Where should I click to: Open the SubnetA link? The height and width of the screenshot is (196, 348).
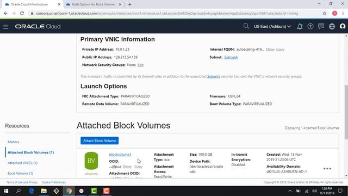[231, 57]
